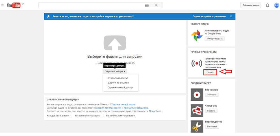The height and width of the screenshot is (136, 280).
Task: Dismiss the blue upload settings banner
Action: tap(231, 16)
